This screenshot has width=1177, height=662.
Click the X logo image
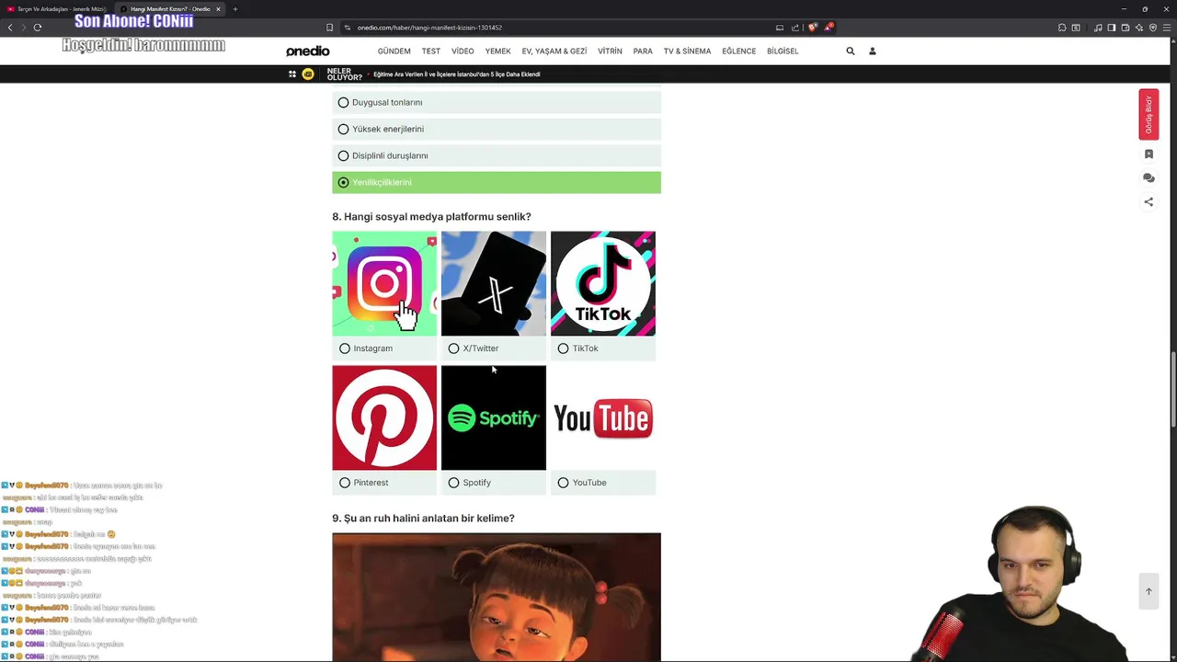[x=494, y=283]
